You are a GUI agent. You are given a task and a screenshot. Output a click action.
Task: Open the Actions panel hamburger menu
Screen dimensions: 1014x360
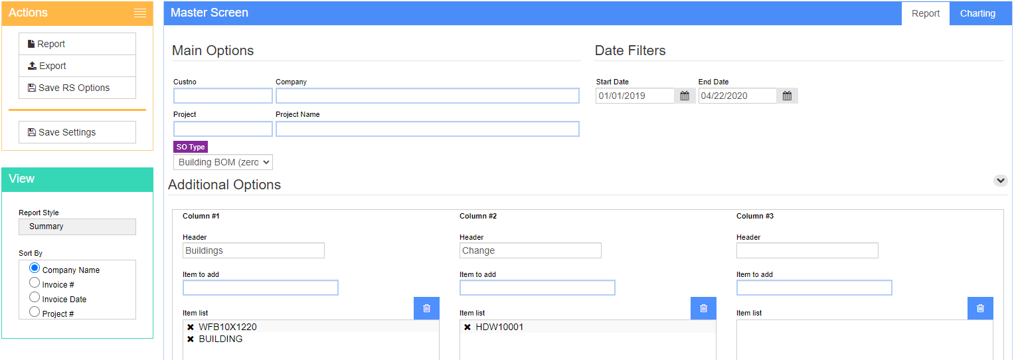[x=139, y=13]
